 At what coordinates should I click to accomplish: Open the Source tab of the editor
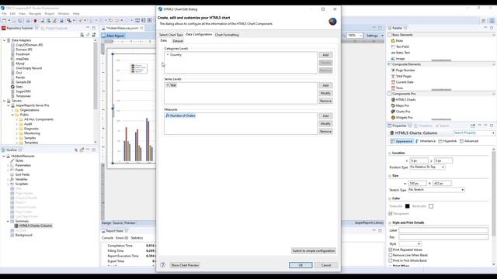[117, 223]
